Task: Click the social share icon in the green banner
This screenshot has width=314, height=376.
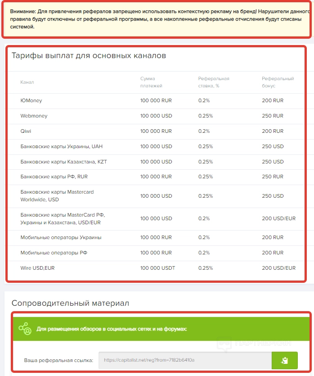Action: click(25, 329)
